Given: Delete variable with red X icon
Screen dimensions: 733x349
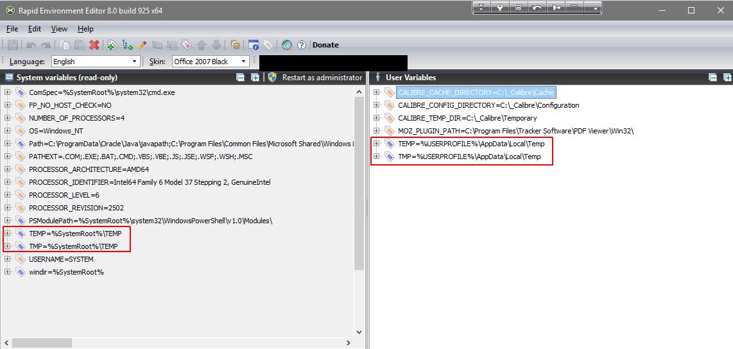Looking at the screenshot, I should 94,45.
